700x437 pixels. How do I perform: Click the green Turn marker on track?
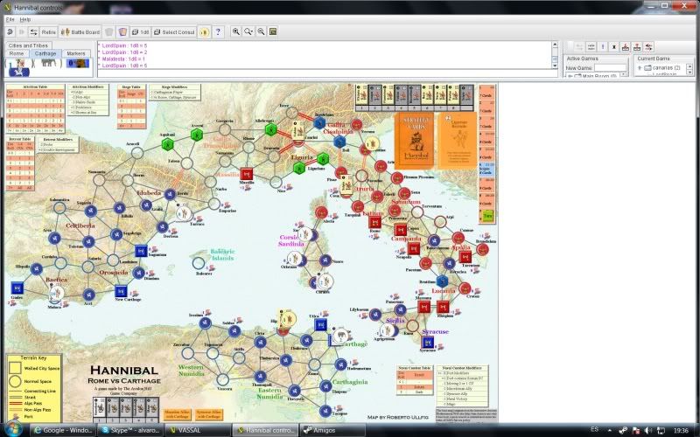(487, 216)
